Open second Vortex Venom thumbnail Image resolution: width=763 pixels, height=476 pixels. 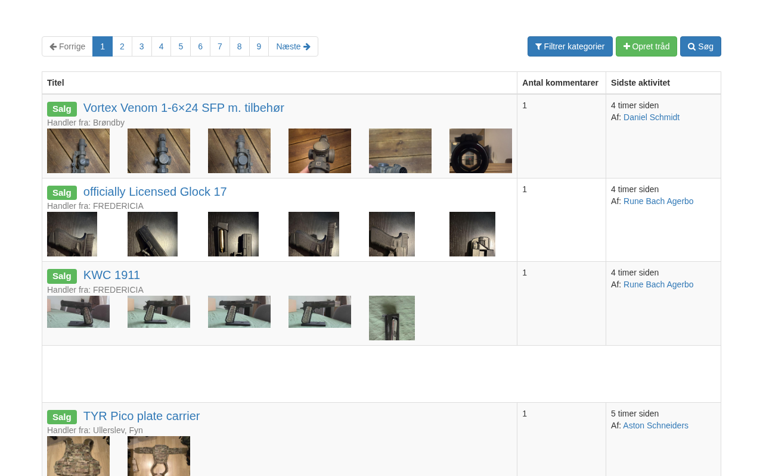click(x=159, y=151)
